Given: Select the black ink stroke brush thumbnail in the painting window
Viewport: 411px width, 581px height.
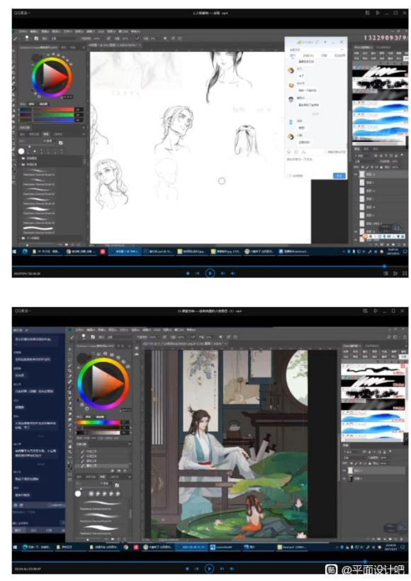Looking at the screenshot, I should 372,369.
